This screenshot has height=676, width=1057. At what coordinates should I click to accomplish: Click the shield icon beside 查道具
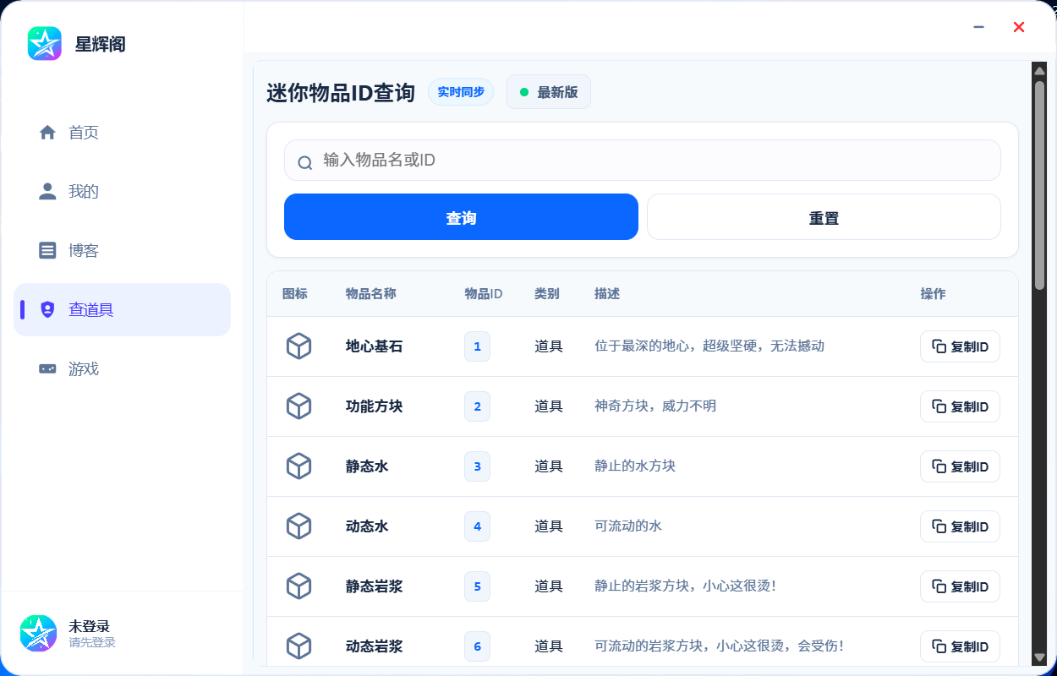[x=47, y=310]
